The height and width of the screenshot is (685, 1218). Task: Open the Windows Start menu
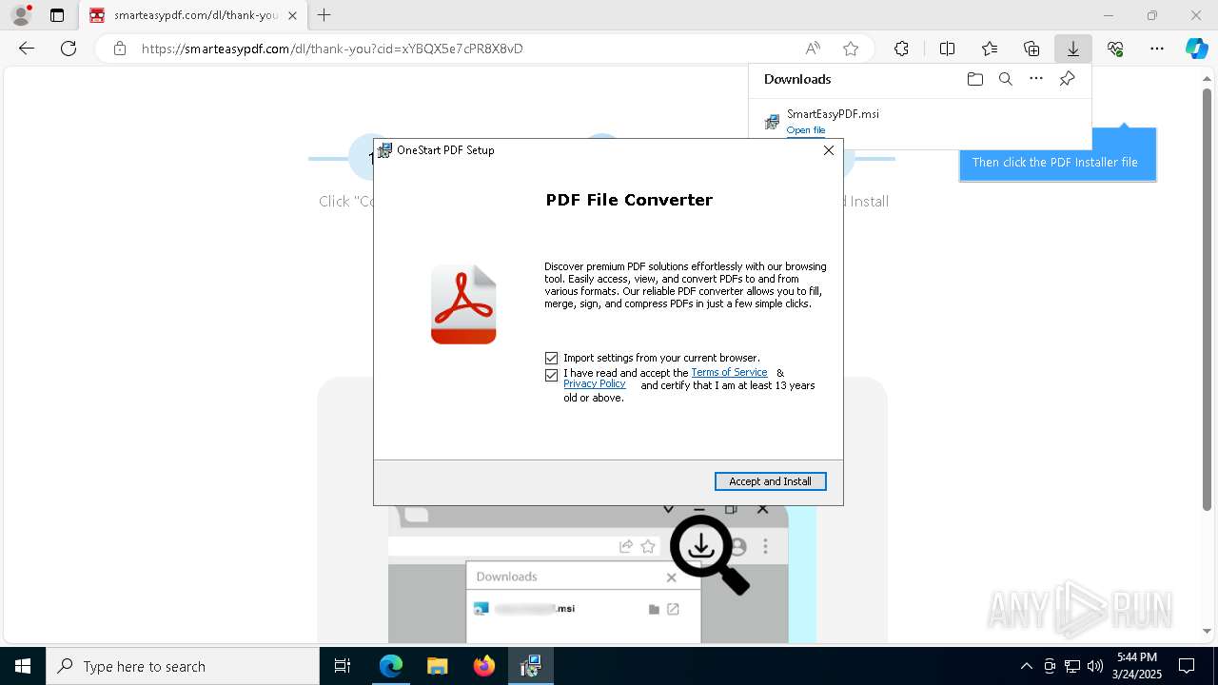pos(23,666)
